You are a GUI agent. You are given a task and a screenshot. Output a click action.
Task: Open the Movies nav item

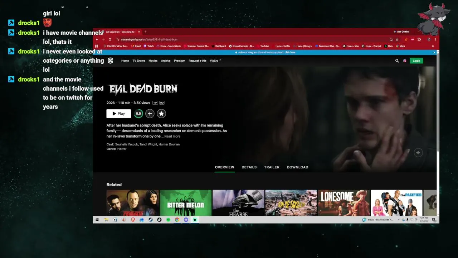pos(153,61)
